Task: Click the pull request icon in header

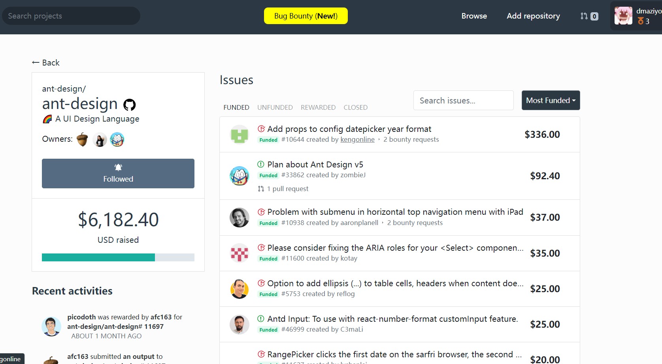Action: pos(584,16)
